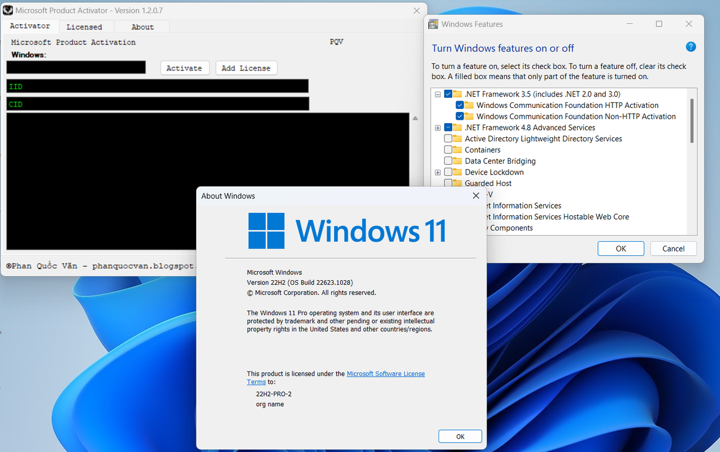Image resolution: width=720 pixels, height=452 pixels.
Task: Maximize the Windows Features window
Action: click(x=659, y=24)
